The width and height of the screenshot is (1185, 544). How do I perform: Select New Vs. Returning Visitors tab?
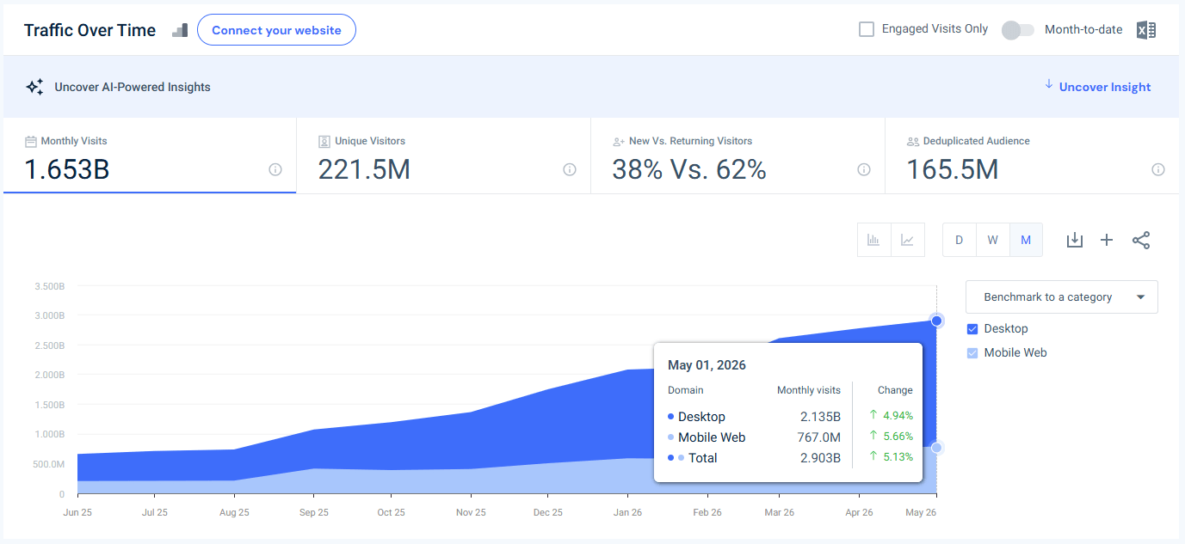pos(738,156)
